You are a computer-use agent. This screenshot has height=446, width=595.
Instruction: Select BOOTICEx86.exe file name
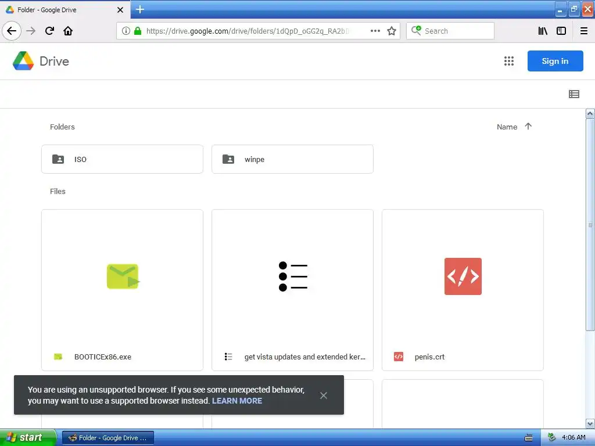pos(103,357)
